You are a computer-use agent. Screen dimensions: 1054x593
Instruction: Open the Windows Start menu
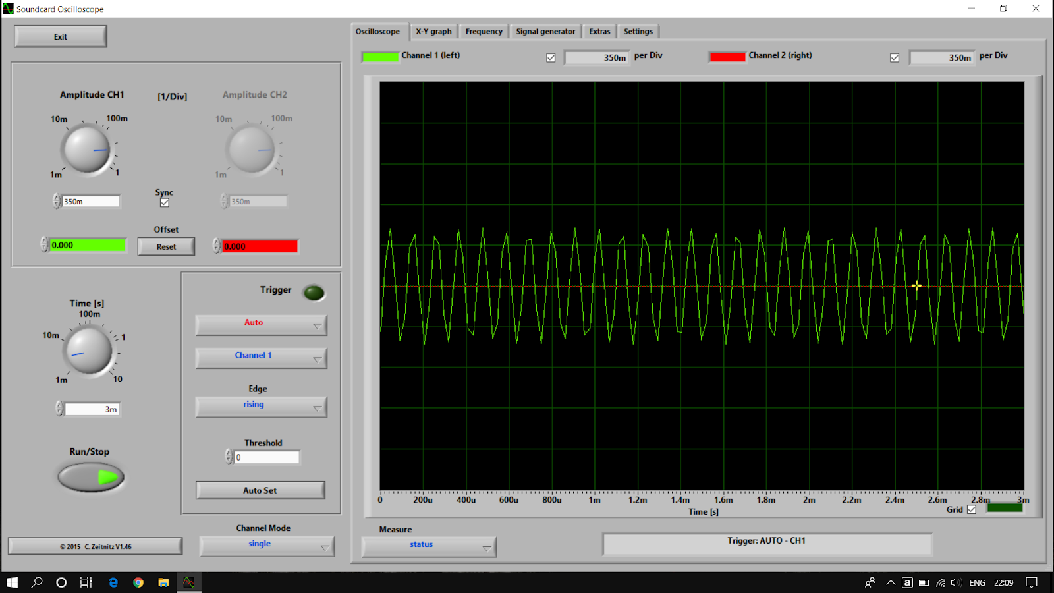[13, 582]
